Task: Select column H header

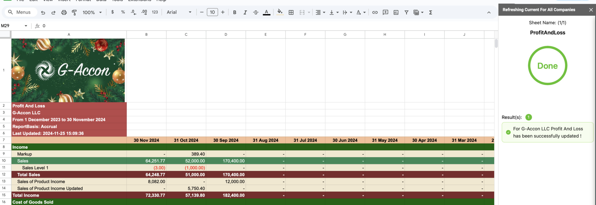Action: [385, 35]
